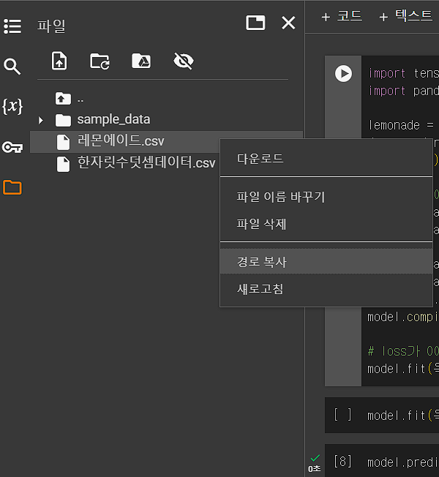The width and height of the screenshot is (439, 477).
Task: Click the # loss comment line
Action: tap(403, 351)
